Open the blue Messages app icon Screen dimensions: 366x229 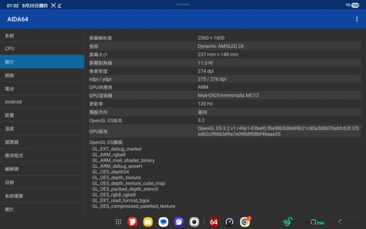[163, 222]
